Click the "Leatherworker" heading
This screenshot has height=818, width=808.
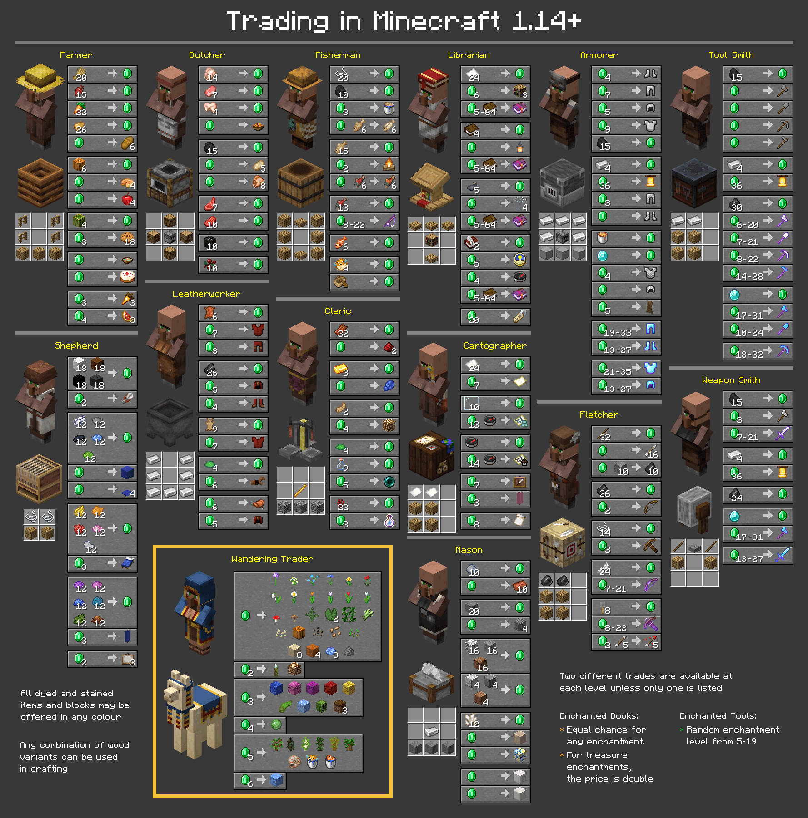click(206, 294)
